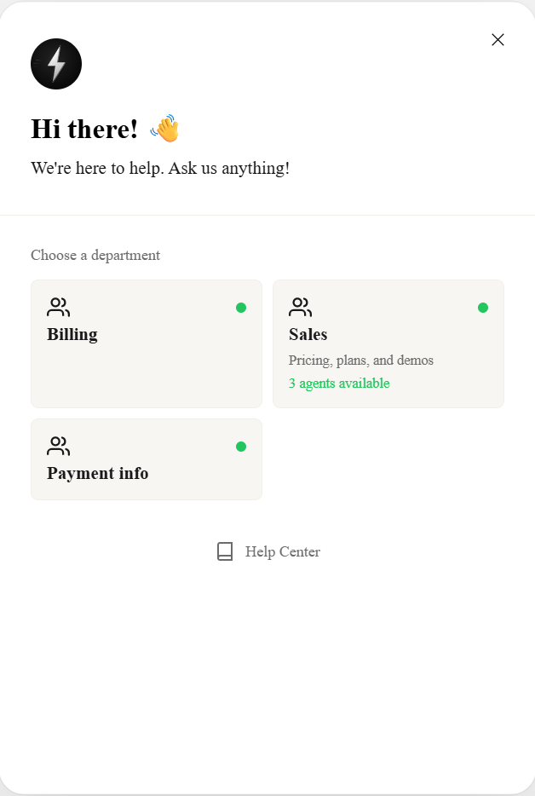Click the "Pricing, plans, and demos" description
Screen dimensions: 535x796
pyautogui.click(x=361, y=360)
